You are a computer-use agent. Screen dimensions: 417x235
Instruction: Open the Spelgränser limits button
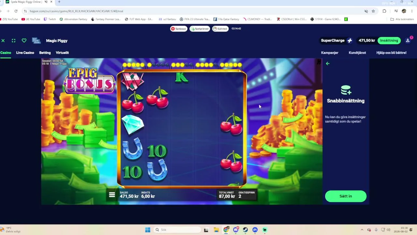pos(200,29)
